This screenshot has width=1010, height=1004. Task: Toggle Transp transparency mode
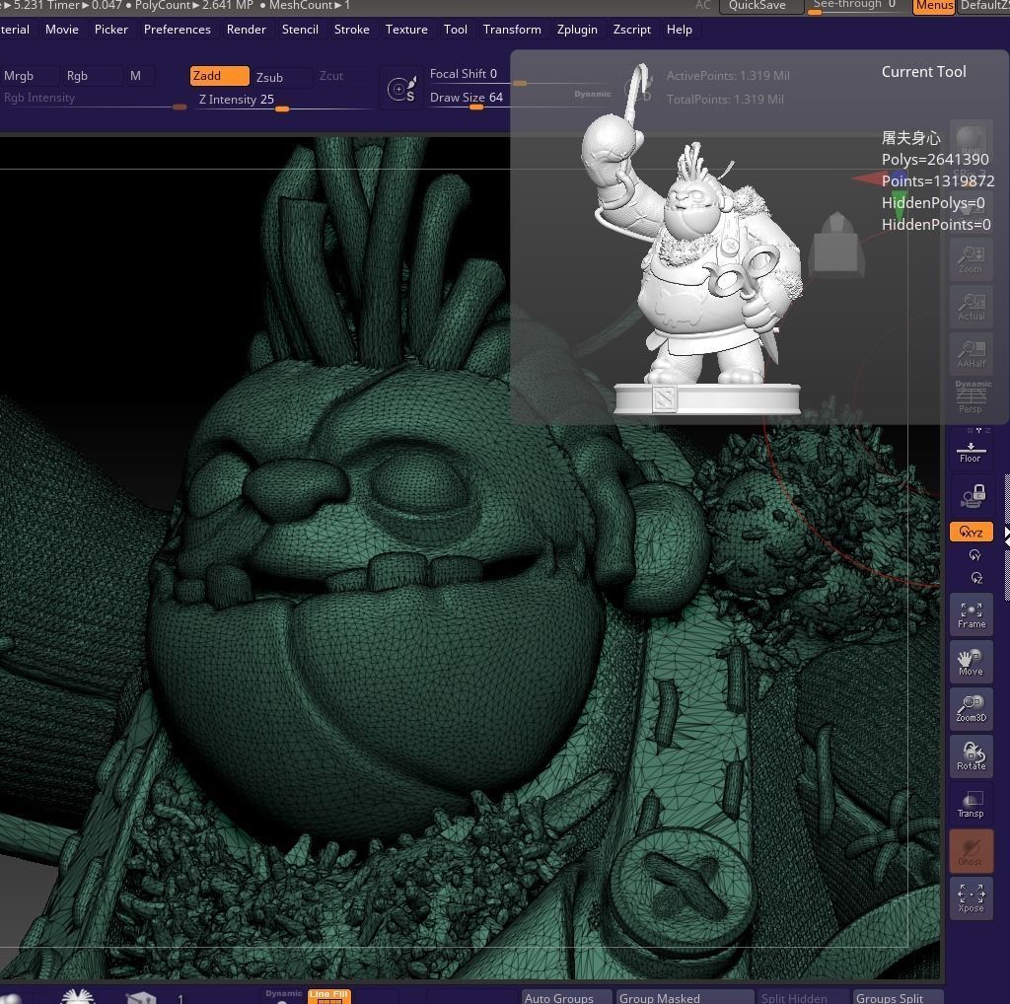971,804
